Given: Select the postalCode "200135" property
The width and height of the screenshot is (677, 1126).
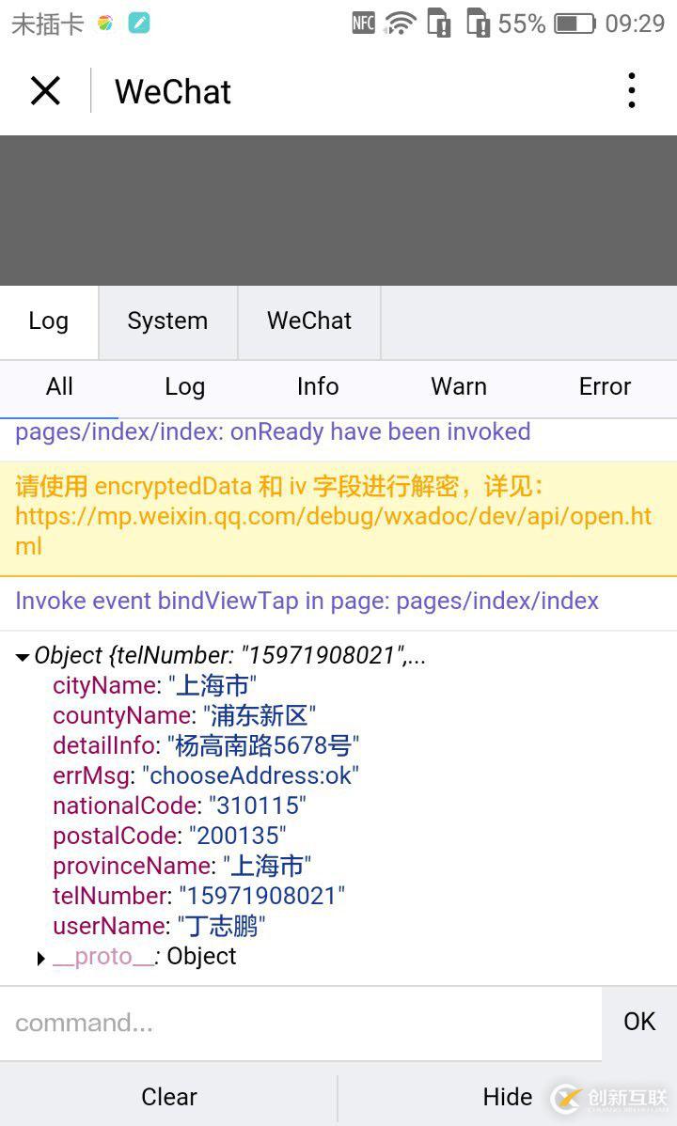Looking at the screenshot, I should (169, 837).
